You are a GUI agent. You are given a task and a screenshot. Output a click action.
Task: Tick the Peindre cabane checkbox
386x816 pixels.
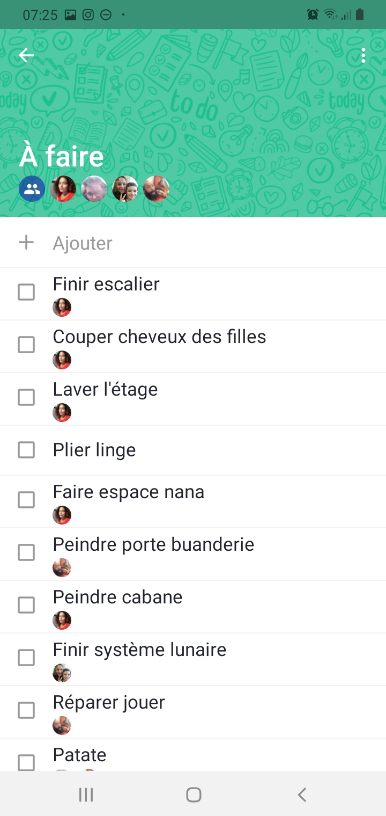(26, 605)
